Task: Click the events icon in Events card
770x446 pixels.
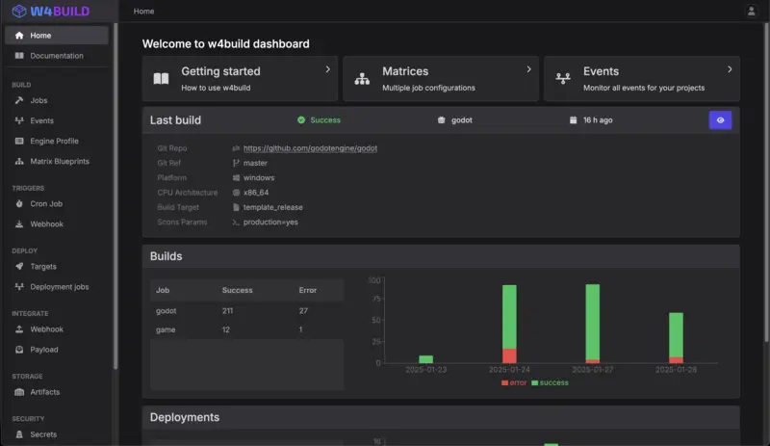Action: click(x=563, y=79)
